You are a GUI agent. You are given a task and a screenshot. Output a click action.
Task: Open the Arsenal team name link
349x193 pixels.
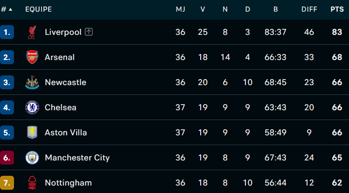pyautogui.click(x=60, y=57)
